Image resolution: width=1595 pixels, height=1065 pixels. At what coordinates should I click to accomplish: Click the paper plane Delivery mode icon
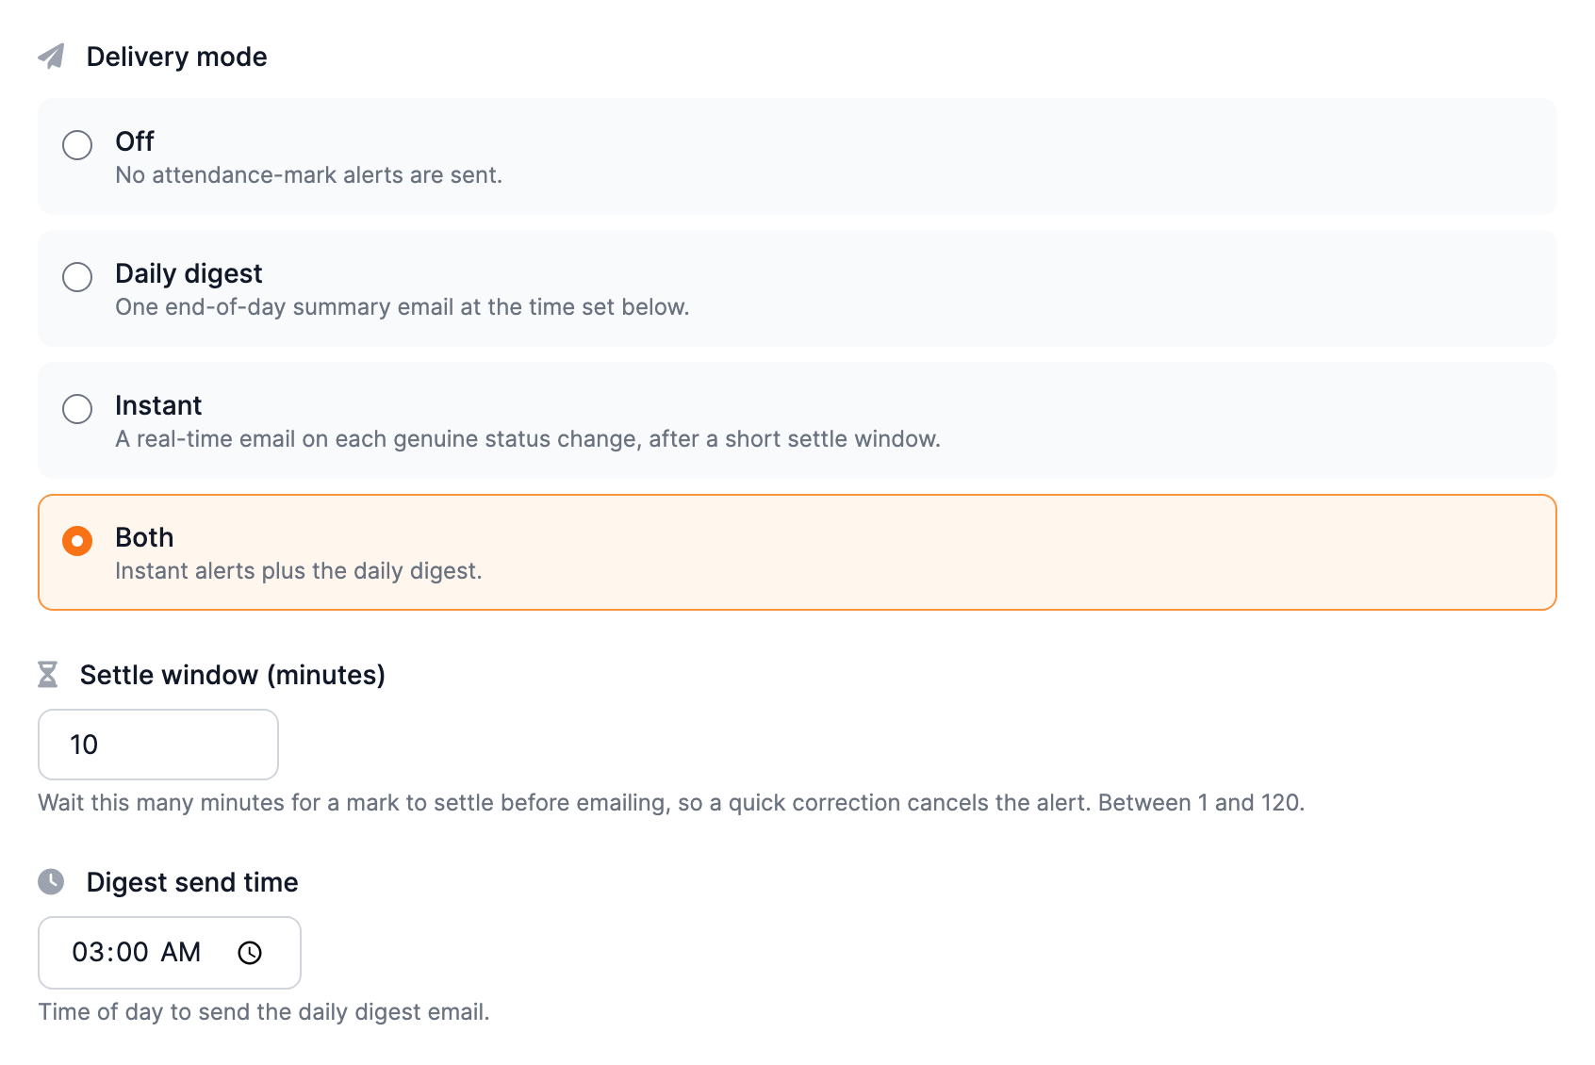pyautogui.click(x=51, y=57)
